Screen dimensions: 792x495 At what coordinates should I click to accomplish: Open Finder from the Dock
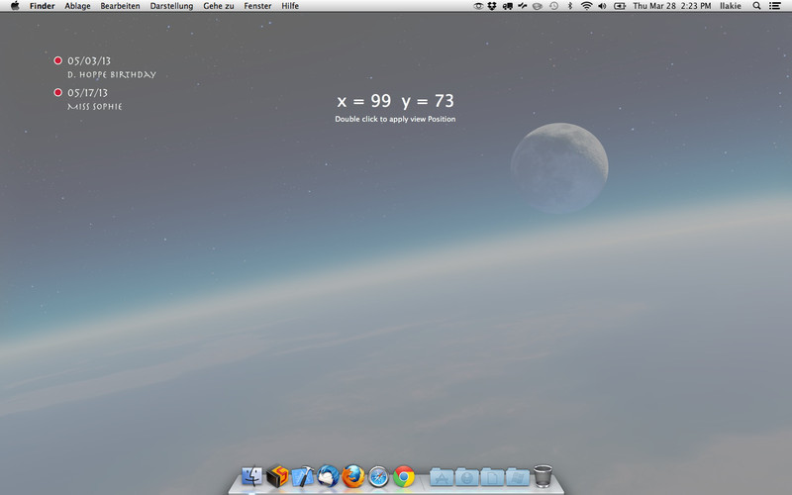click(252, 476)
